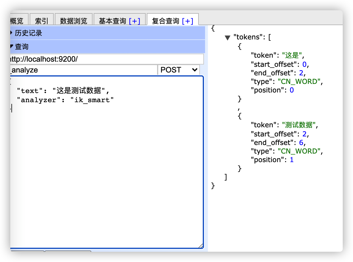Click the "tokens" key label

point(248,37)
